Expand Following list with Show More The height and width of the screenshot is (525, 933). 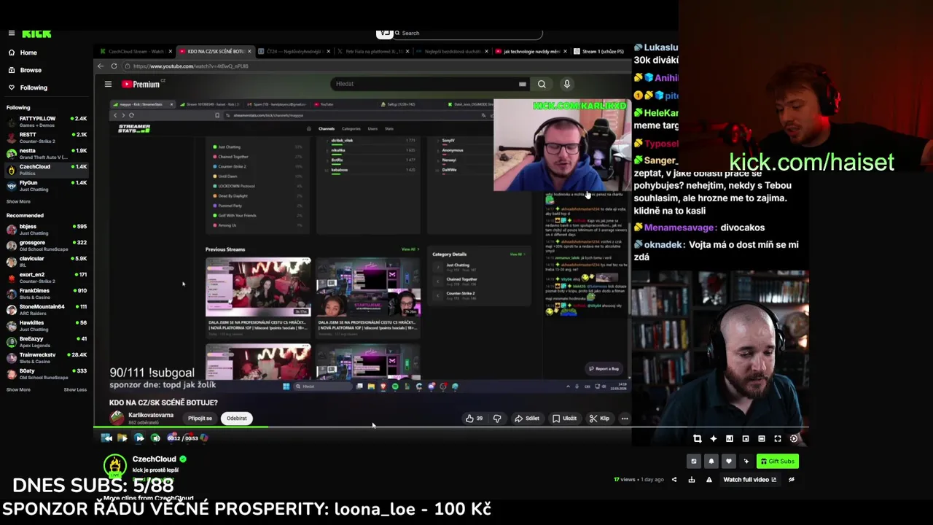coord(18,201)
